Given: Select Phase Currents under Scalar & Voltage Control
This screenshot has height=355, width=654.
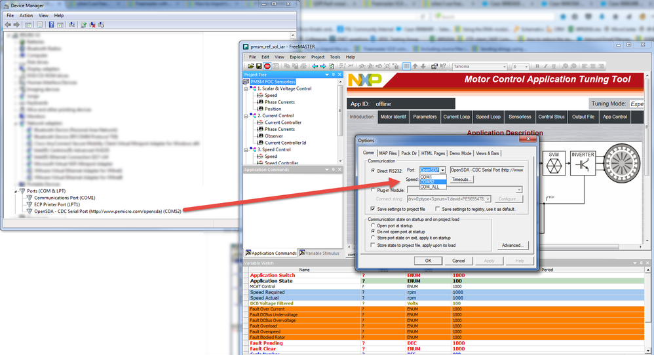Looking at the screenshot, I should (279, 102).
